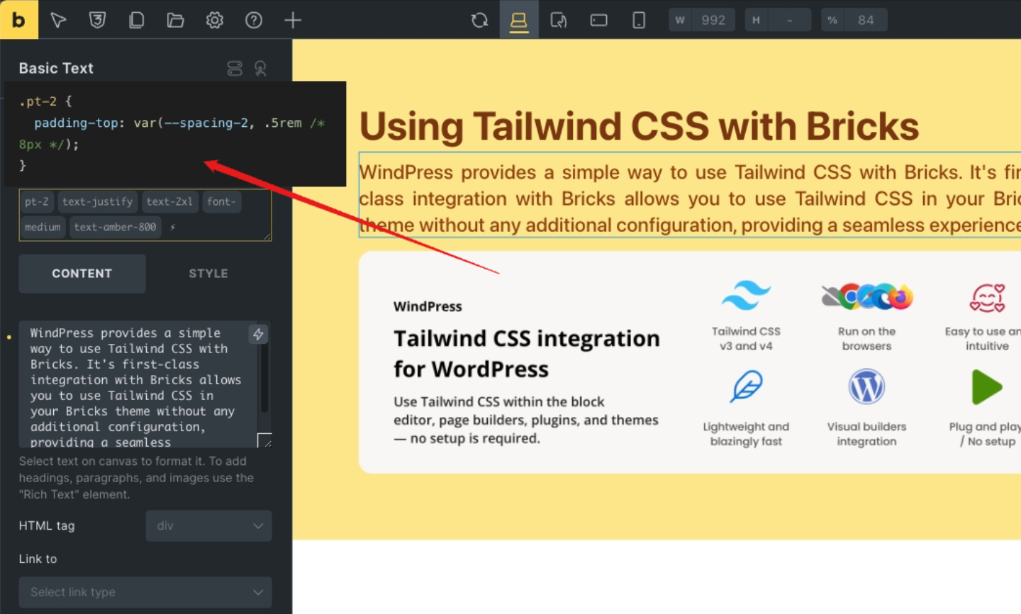Click the help question mark icon
Viewport: 1021px width, 614px height.
point(253,20)
